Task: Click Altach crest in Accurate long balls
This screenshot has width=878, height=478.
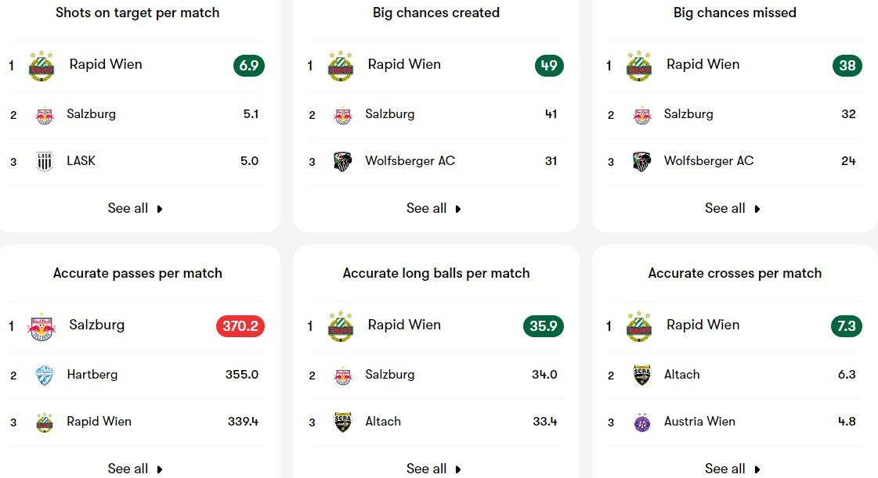Action: 343,422
